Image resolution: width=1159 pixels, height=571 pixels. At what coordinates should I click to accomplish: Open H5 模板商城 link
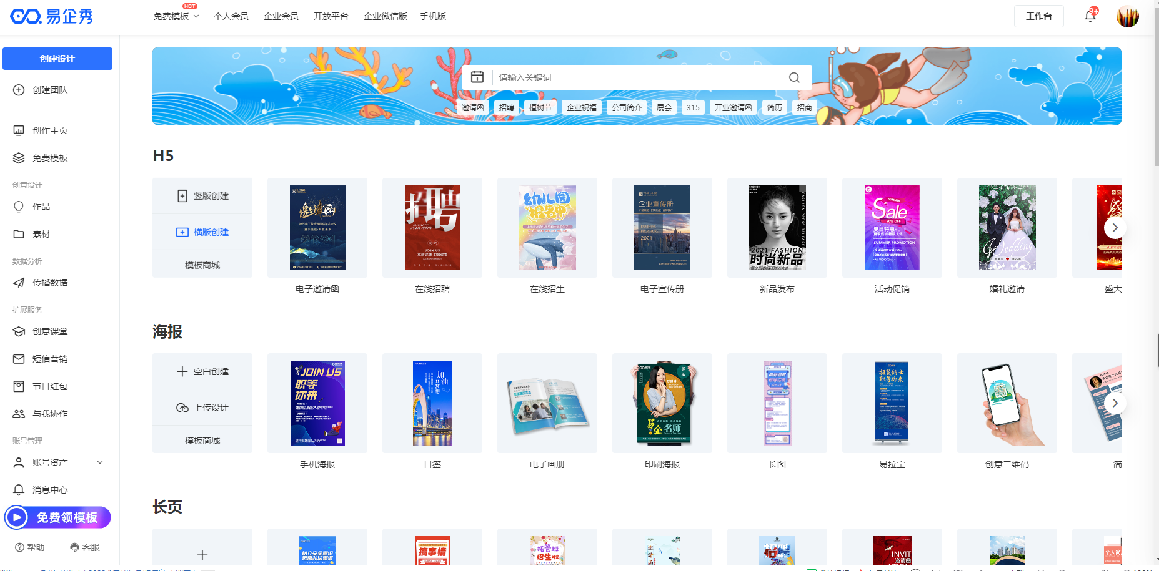coord(202,265)
